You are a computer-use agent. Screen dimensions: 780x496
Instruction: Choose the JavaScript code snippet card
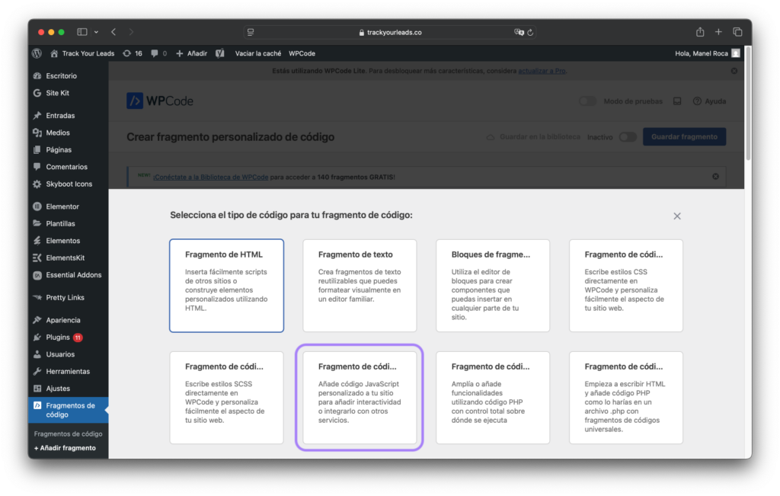point(360,398)
